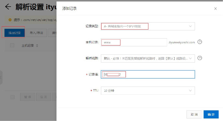Click the 添加记录 dialog title

click(x=69, y=9)
